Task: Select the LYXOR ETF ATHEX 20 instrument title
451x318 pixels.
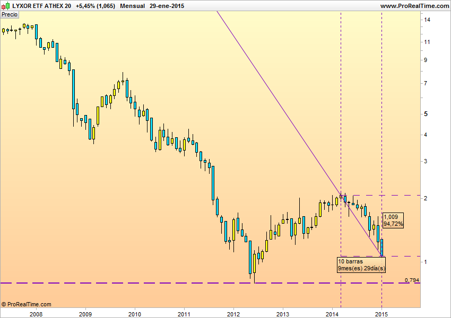Action: tap(42, 5)
